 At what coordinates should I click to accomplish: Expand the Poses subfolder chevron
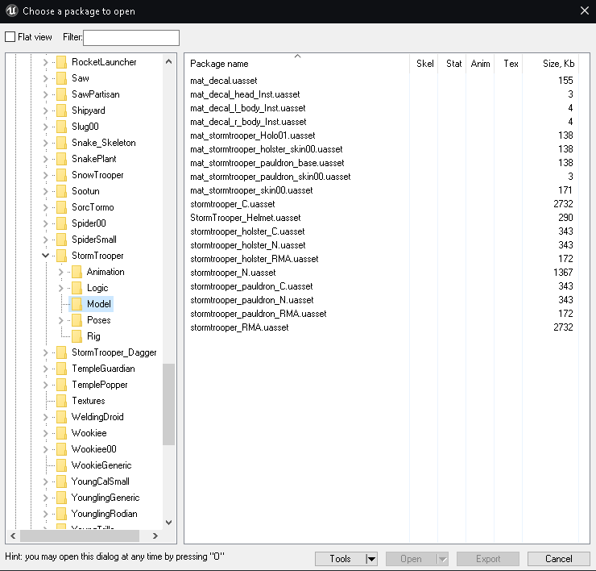pos(61,320)
